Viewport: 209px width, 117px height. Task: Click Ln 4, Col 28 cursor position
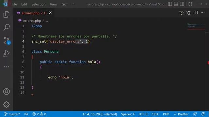(100, 114)
